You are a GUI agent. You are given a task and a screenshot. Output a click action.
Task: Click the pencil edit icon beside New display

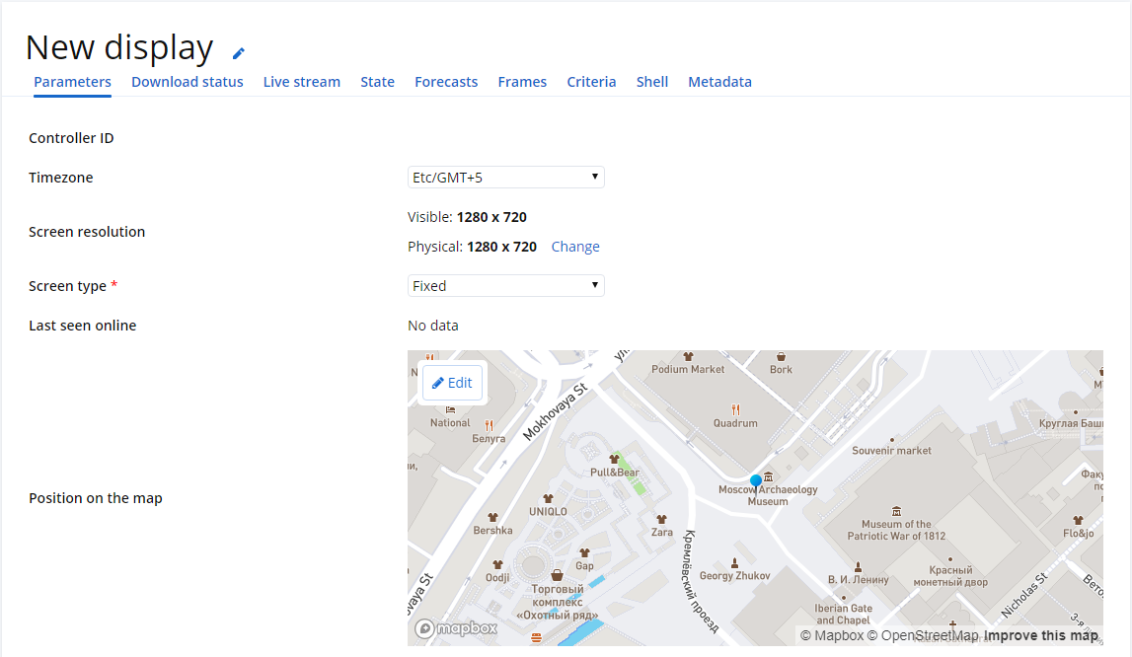[x=237, y=51]
